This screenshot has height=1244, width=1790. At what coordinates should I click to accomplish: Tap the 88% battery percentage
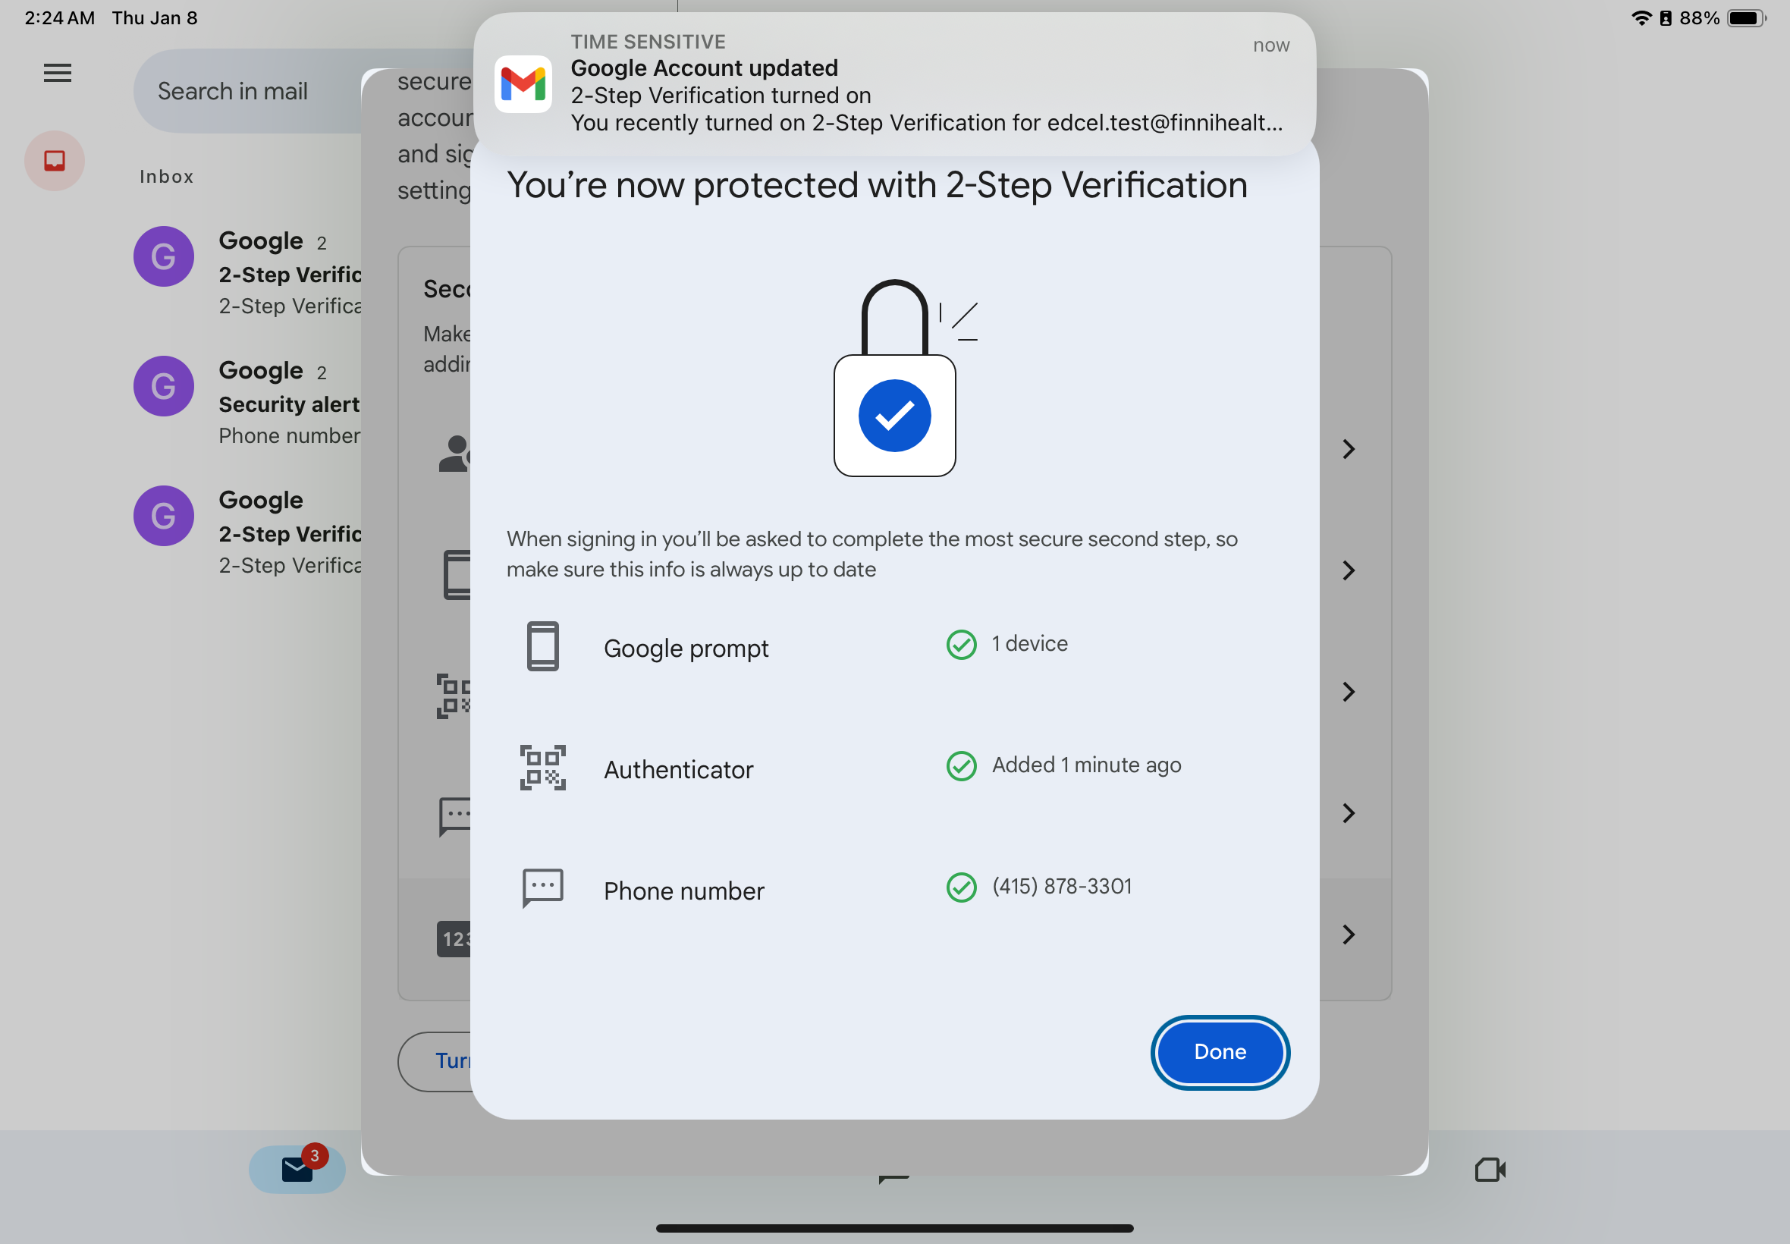coord(1699,18)
